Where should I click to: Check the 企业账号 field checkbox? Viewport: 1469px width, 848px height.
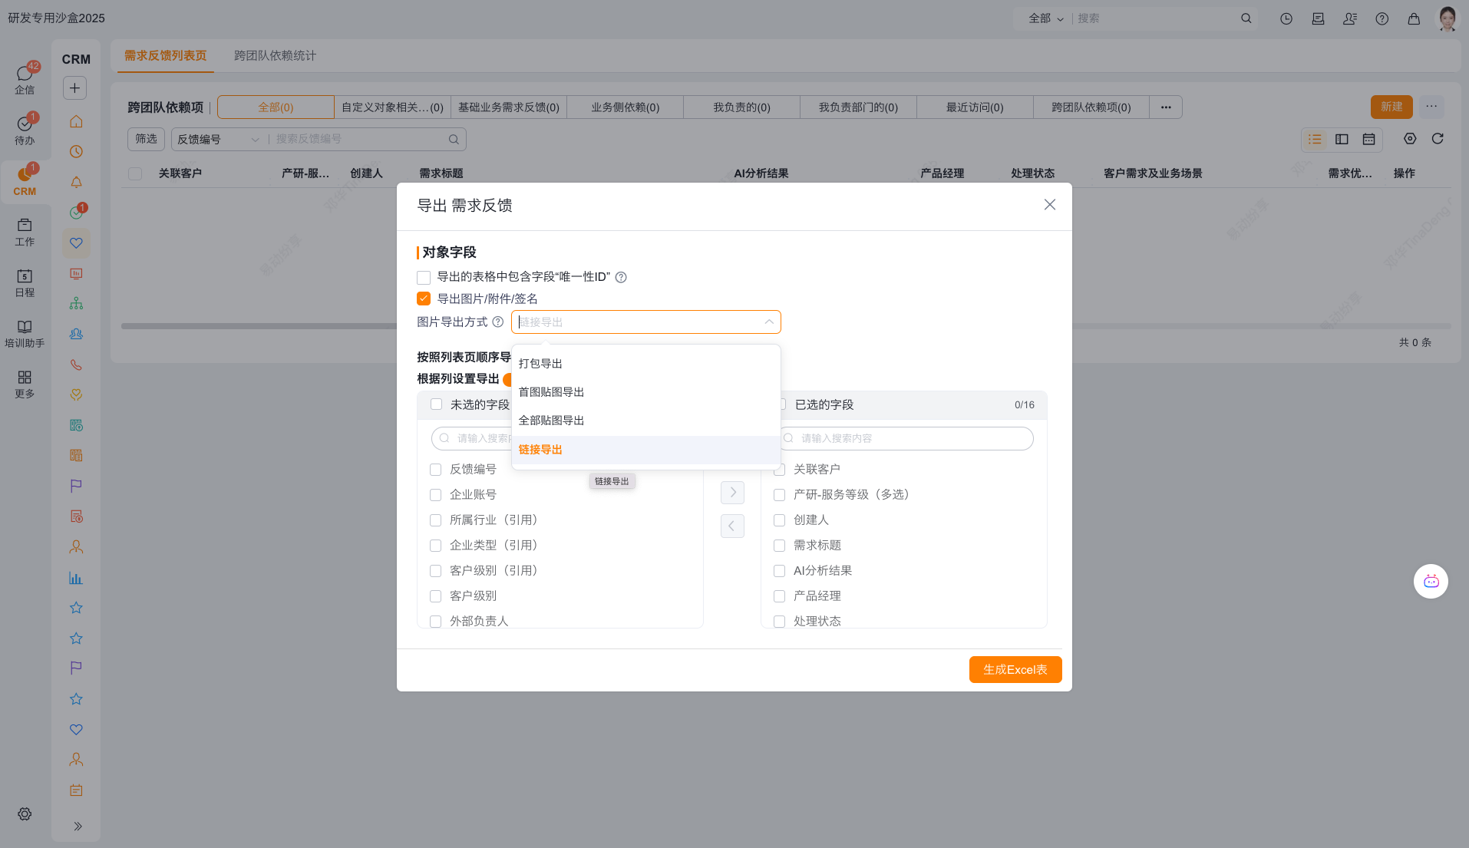(436, 495)
